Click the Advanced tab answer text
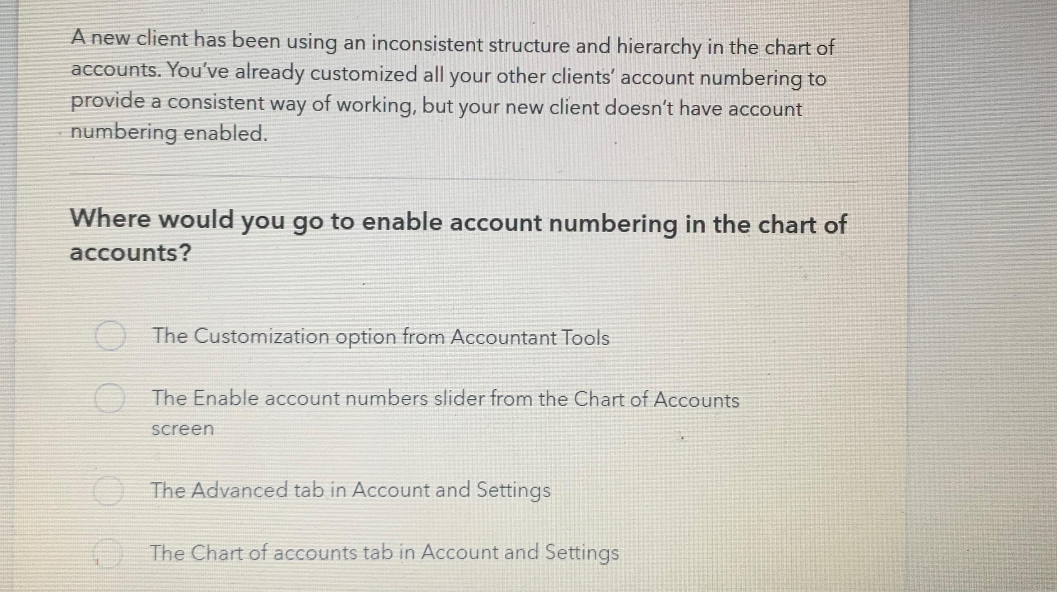The width and height of the screenshot is (1057, 592). click(x=351, y=490)
